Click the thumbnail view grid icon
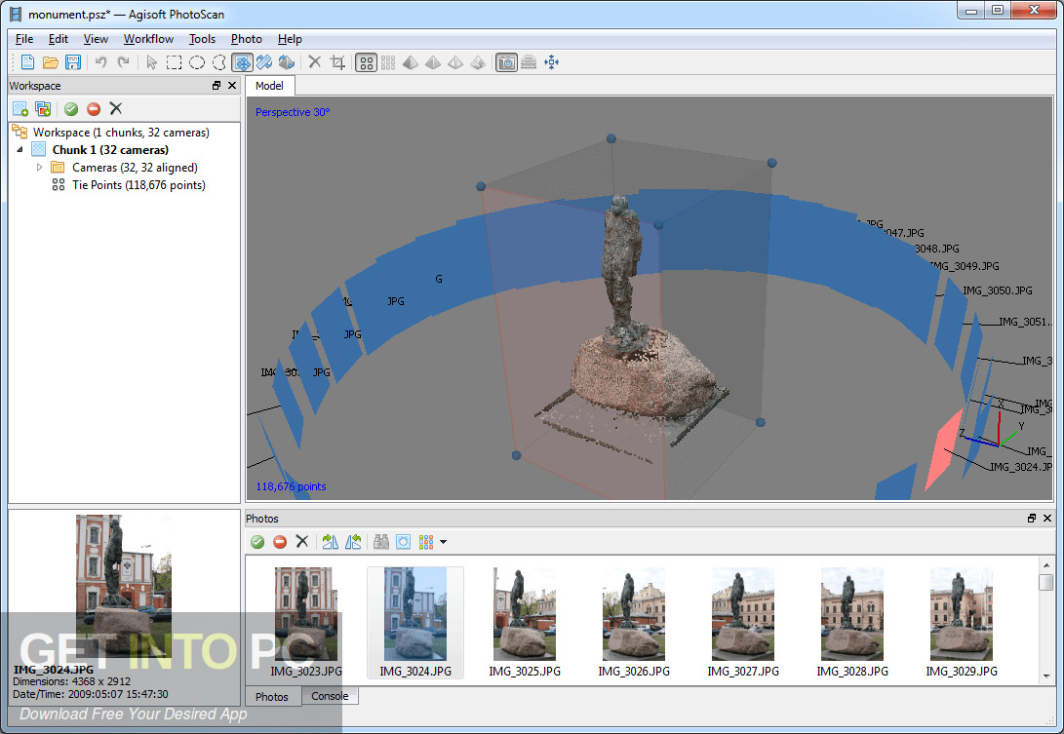Screen dimensions: 1064x734 coord(426,541)
